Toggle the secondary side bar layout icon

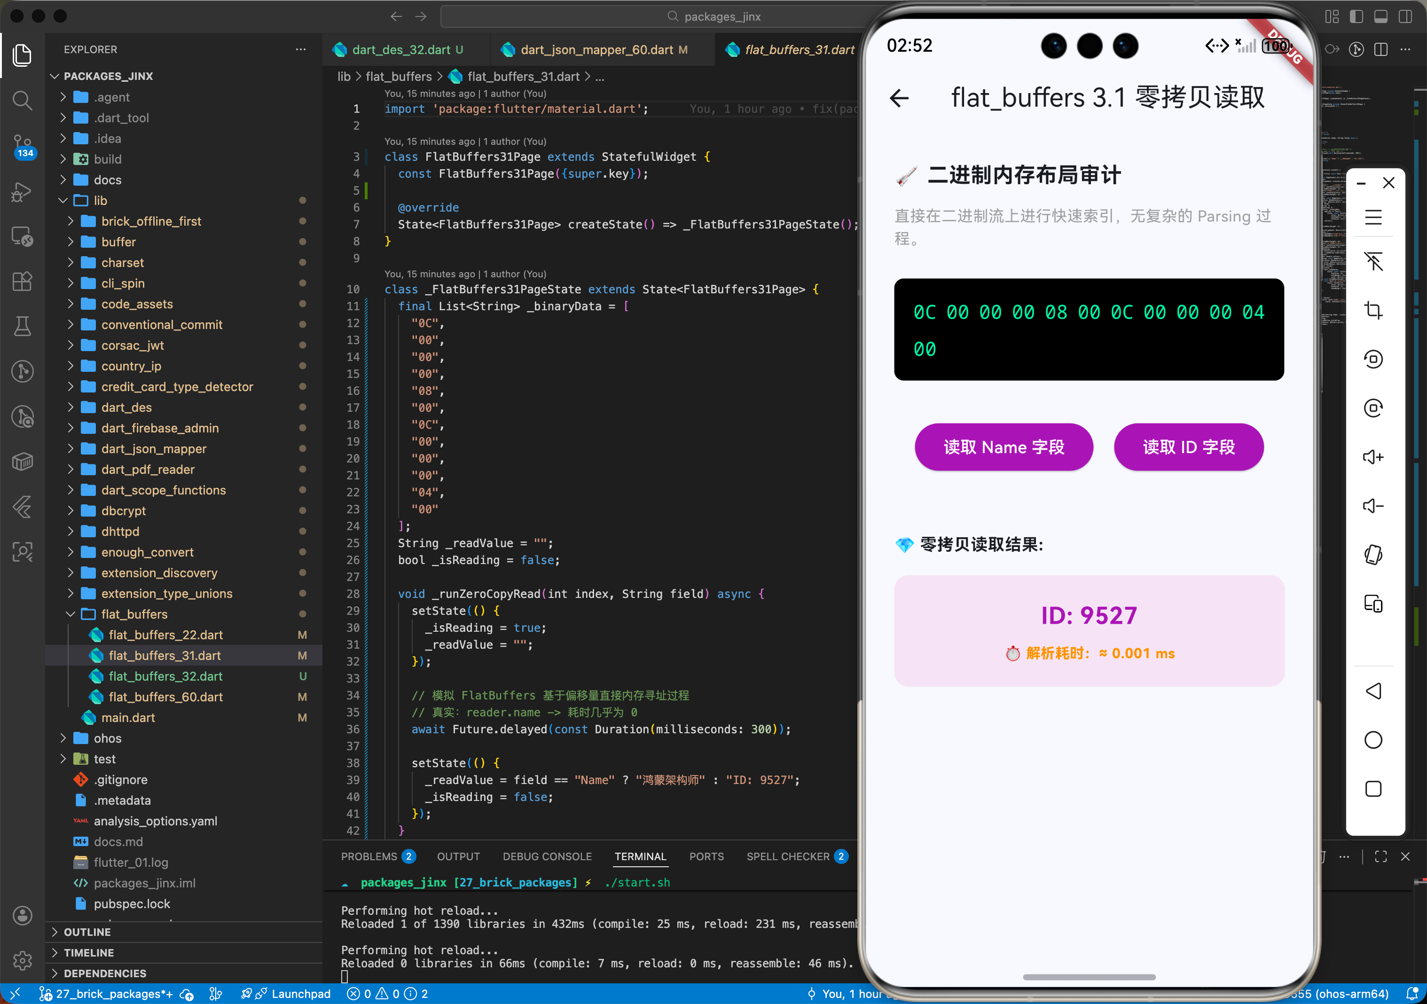1404,17
